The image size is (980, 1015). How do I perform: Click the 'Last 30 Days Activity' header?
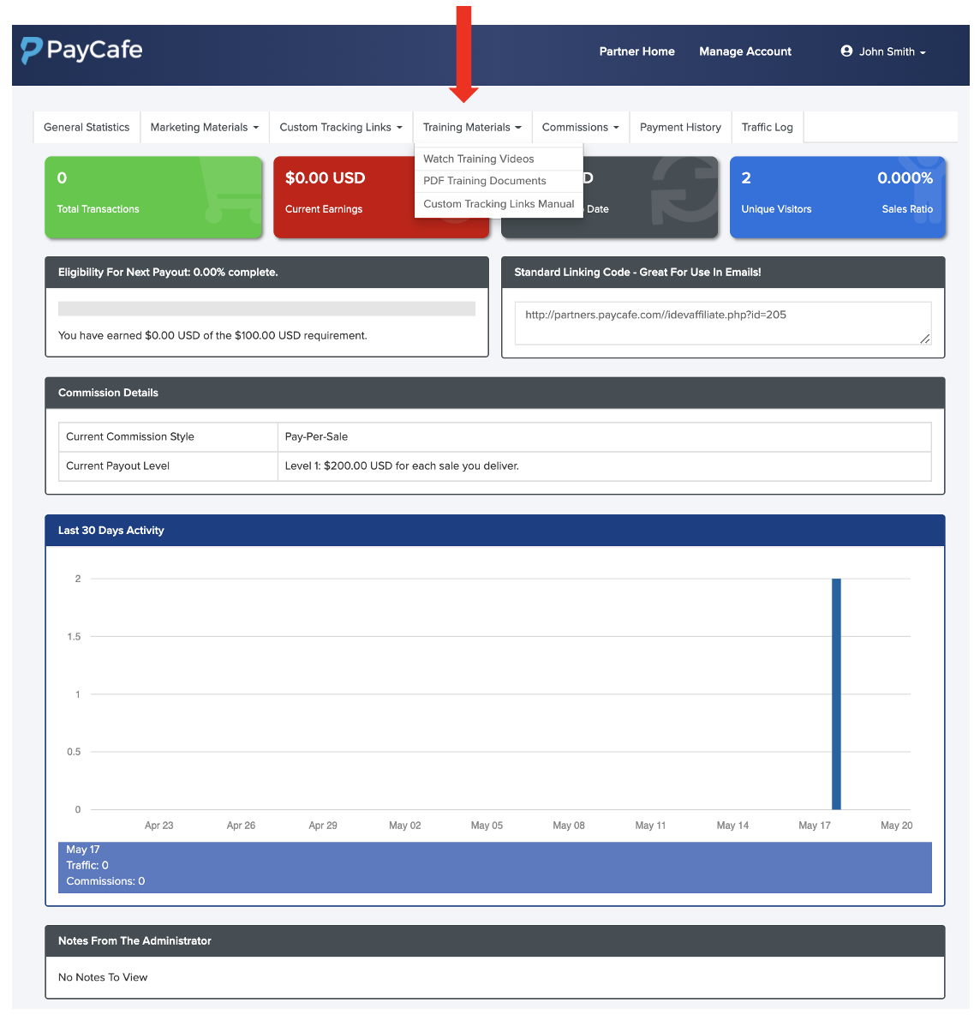(x=495, y=531)
